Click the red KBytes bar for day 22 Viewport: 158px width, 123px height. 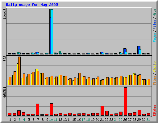(107, 113)
